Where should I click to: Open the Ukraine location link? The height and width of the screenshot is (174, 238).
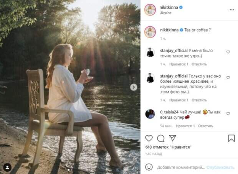coord(166,13)
